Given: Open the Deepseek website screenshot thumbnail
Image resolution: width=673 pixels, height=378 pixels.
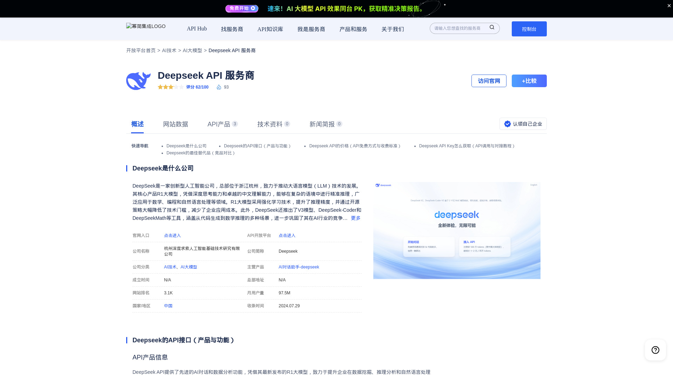Looking at the screenshot, I should coord(457,230).
